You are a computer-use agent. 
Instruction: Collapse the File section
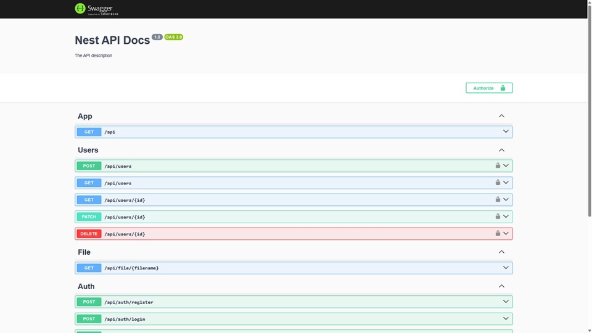(501, 252)
